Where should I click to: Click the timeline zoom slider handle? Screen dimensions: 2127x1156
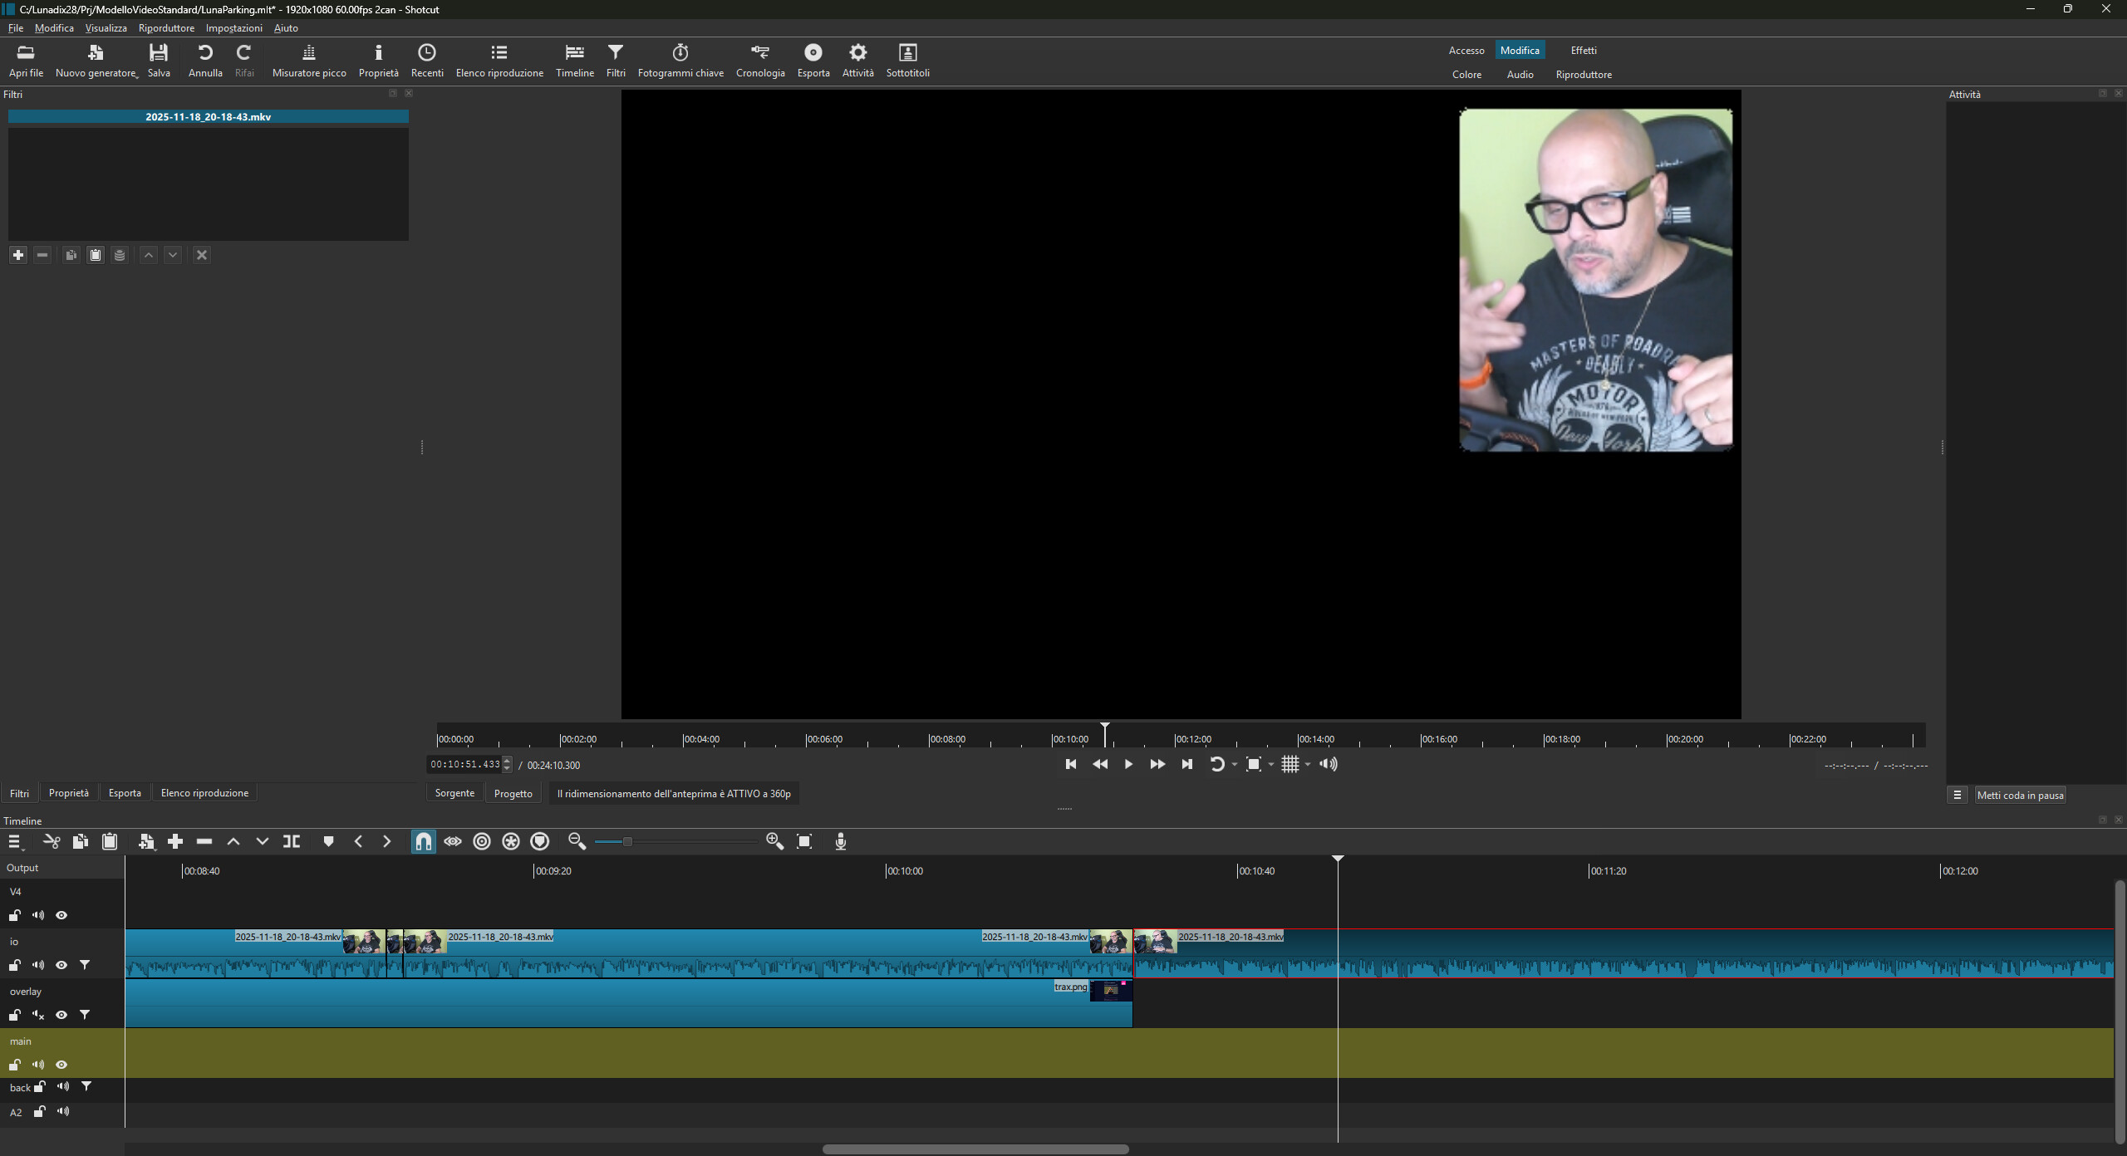point(627,841)
